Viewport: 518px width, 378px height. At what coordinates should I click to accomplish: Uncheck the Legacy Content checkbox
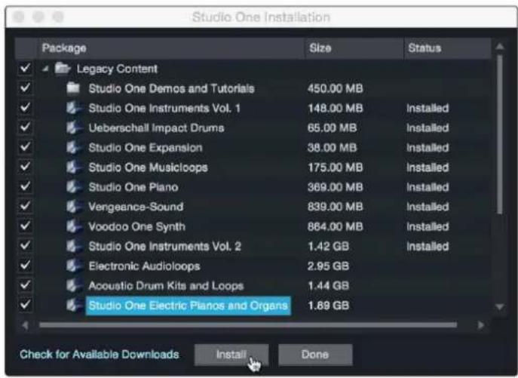pyautogui.click(x=25, y=69)
